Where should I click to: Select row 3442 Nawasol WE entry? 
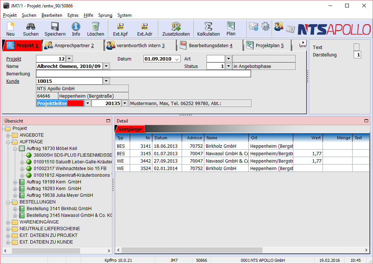[x=242, y=161]
